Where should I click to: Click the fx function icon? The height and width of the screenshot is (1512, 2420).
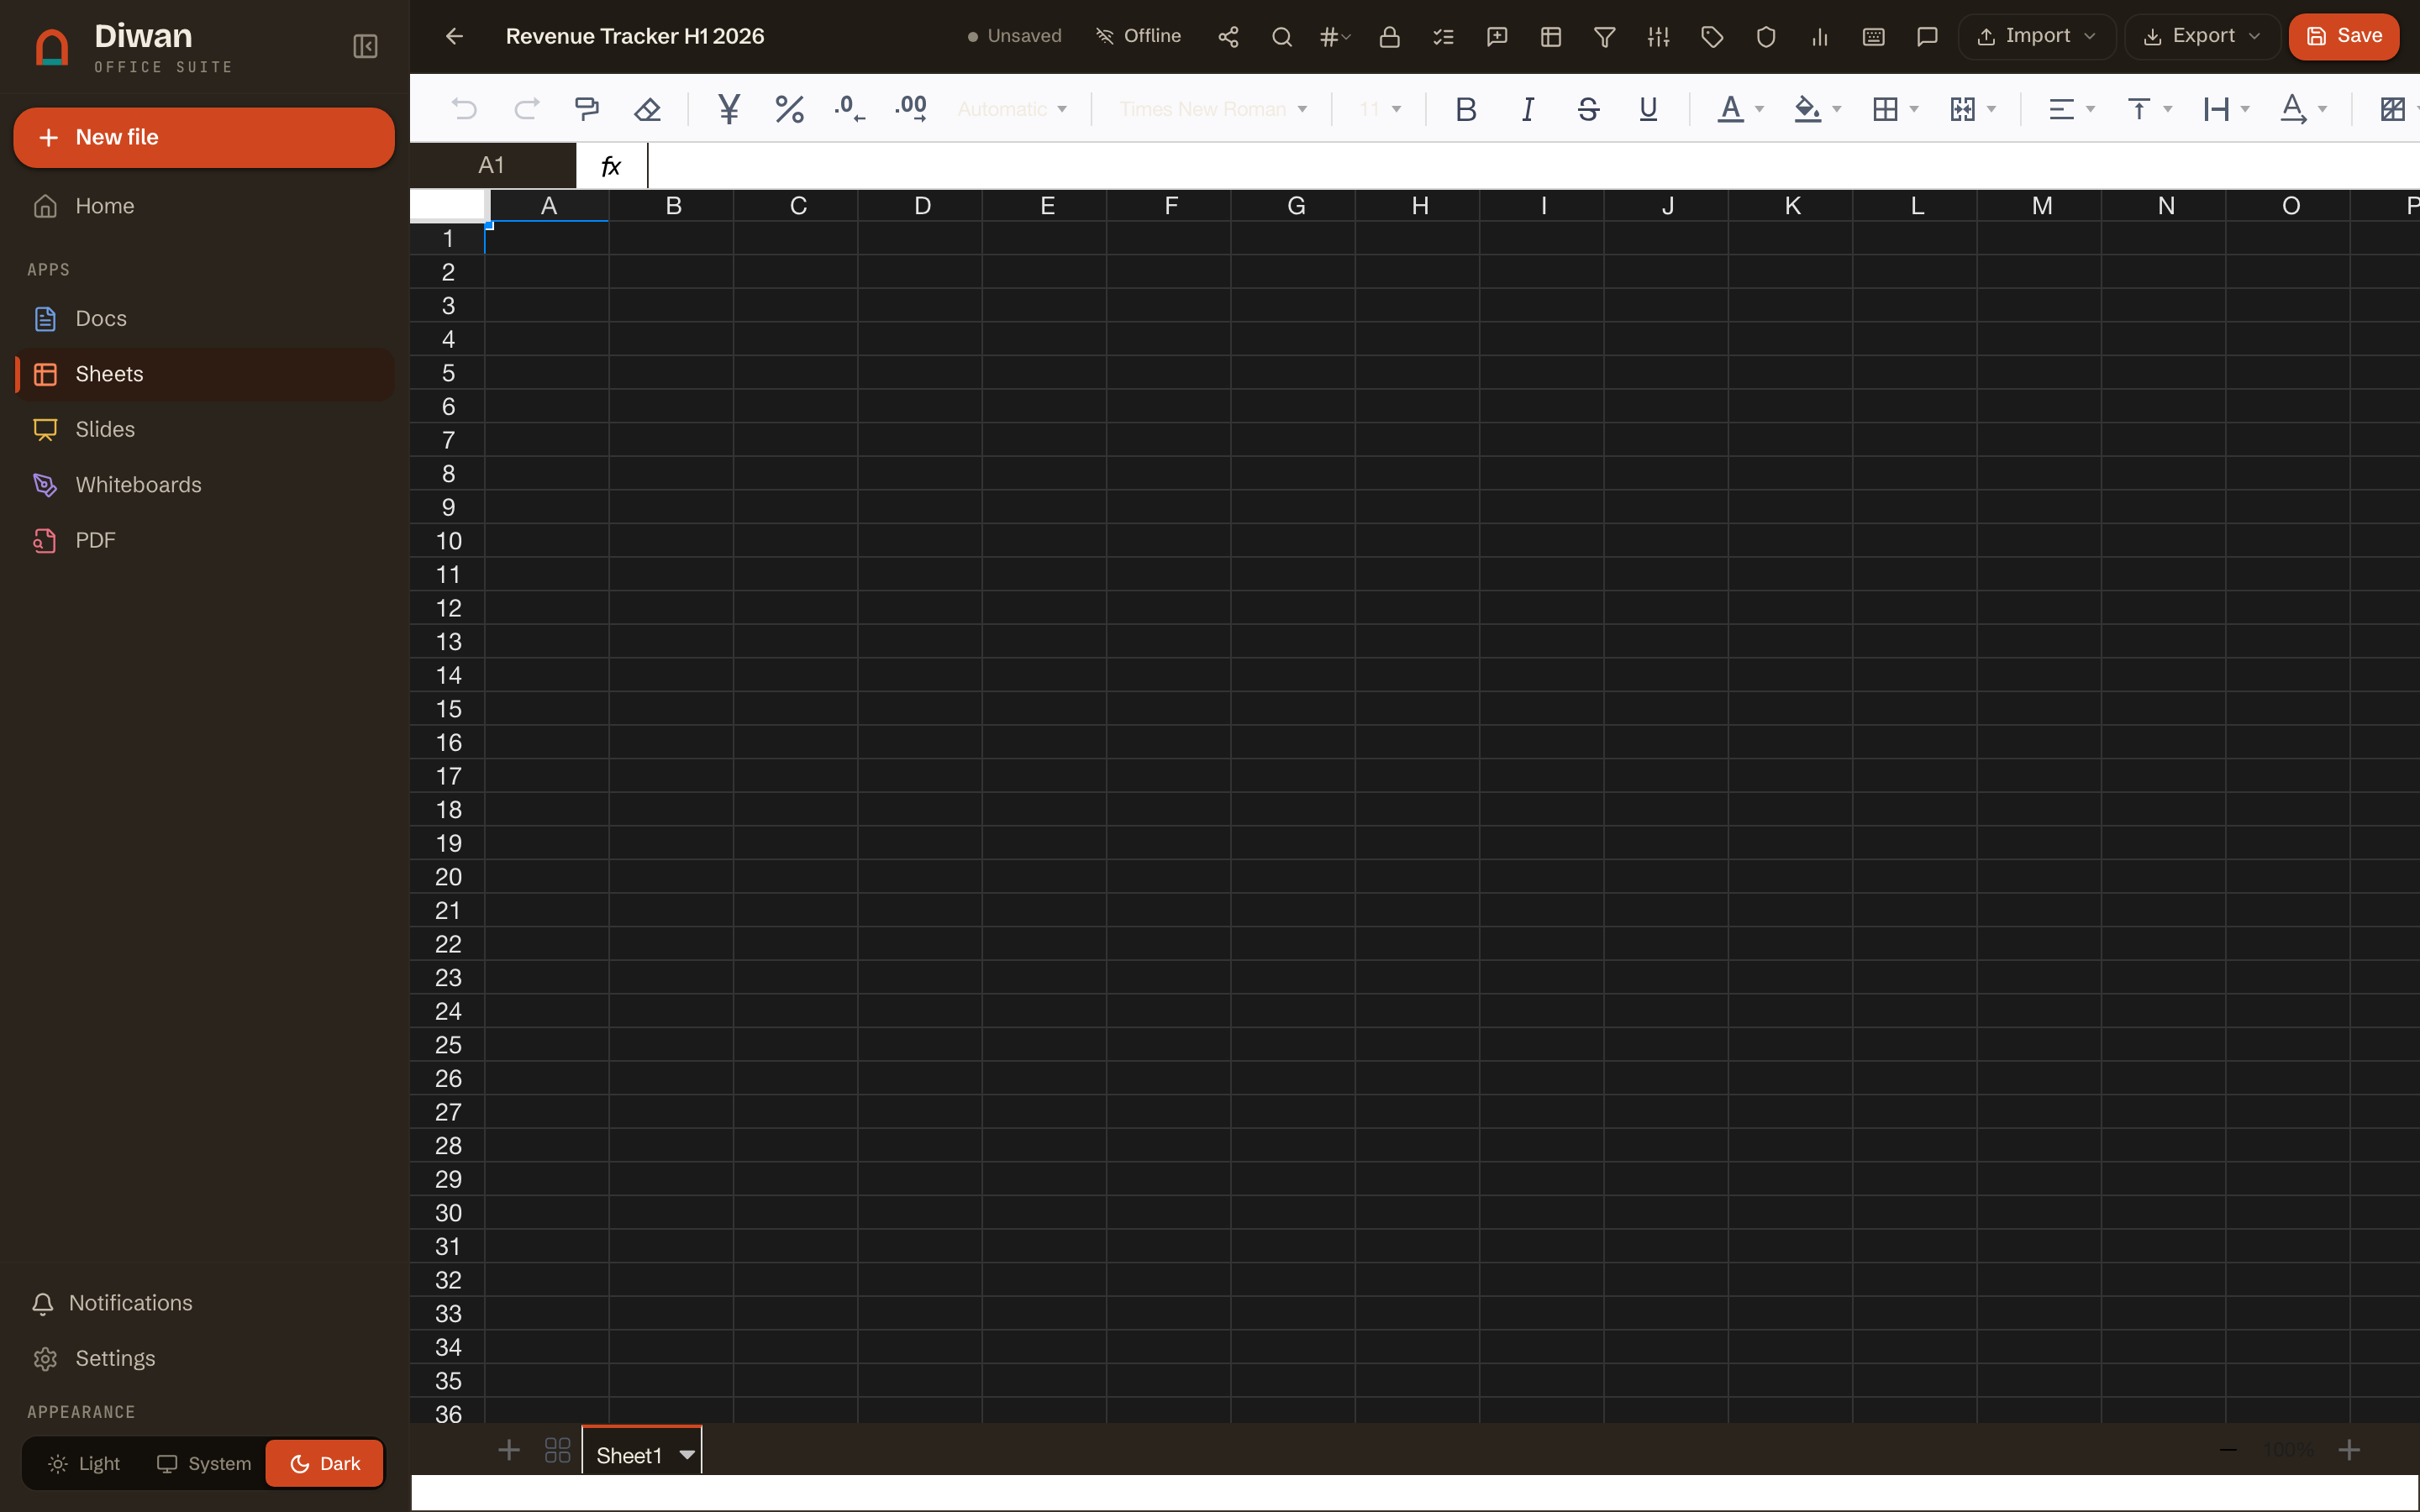pos(611,166)
